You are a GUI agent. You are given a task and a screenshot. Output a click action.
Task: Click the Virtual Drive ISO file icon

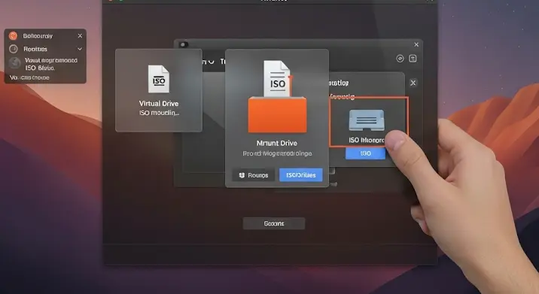[159, 80]
